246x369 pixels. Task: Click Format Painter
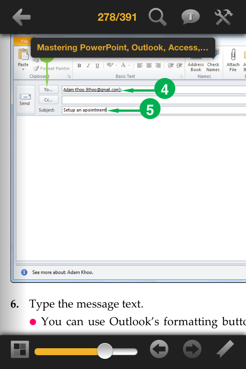click(x=52, y=68)
